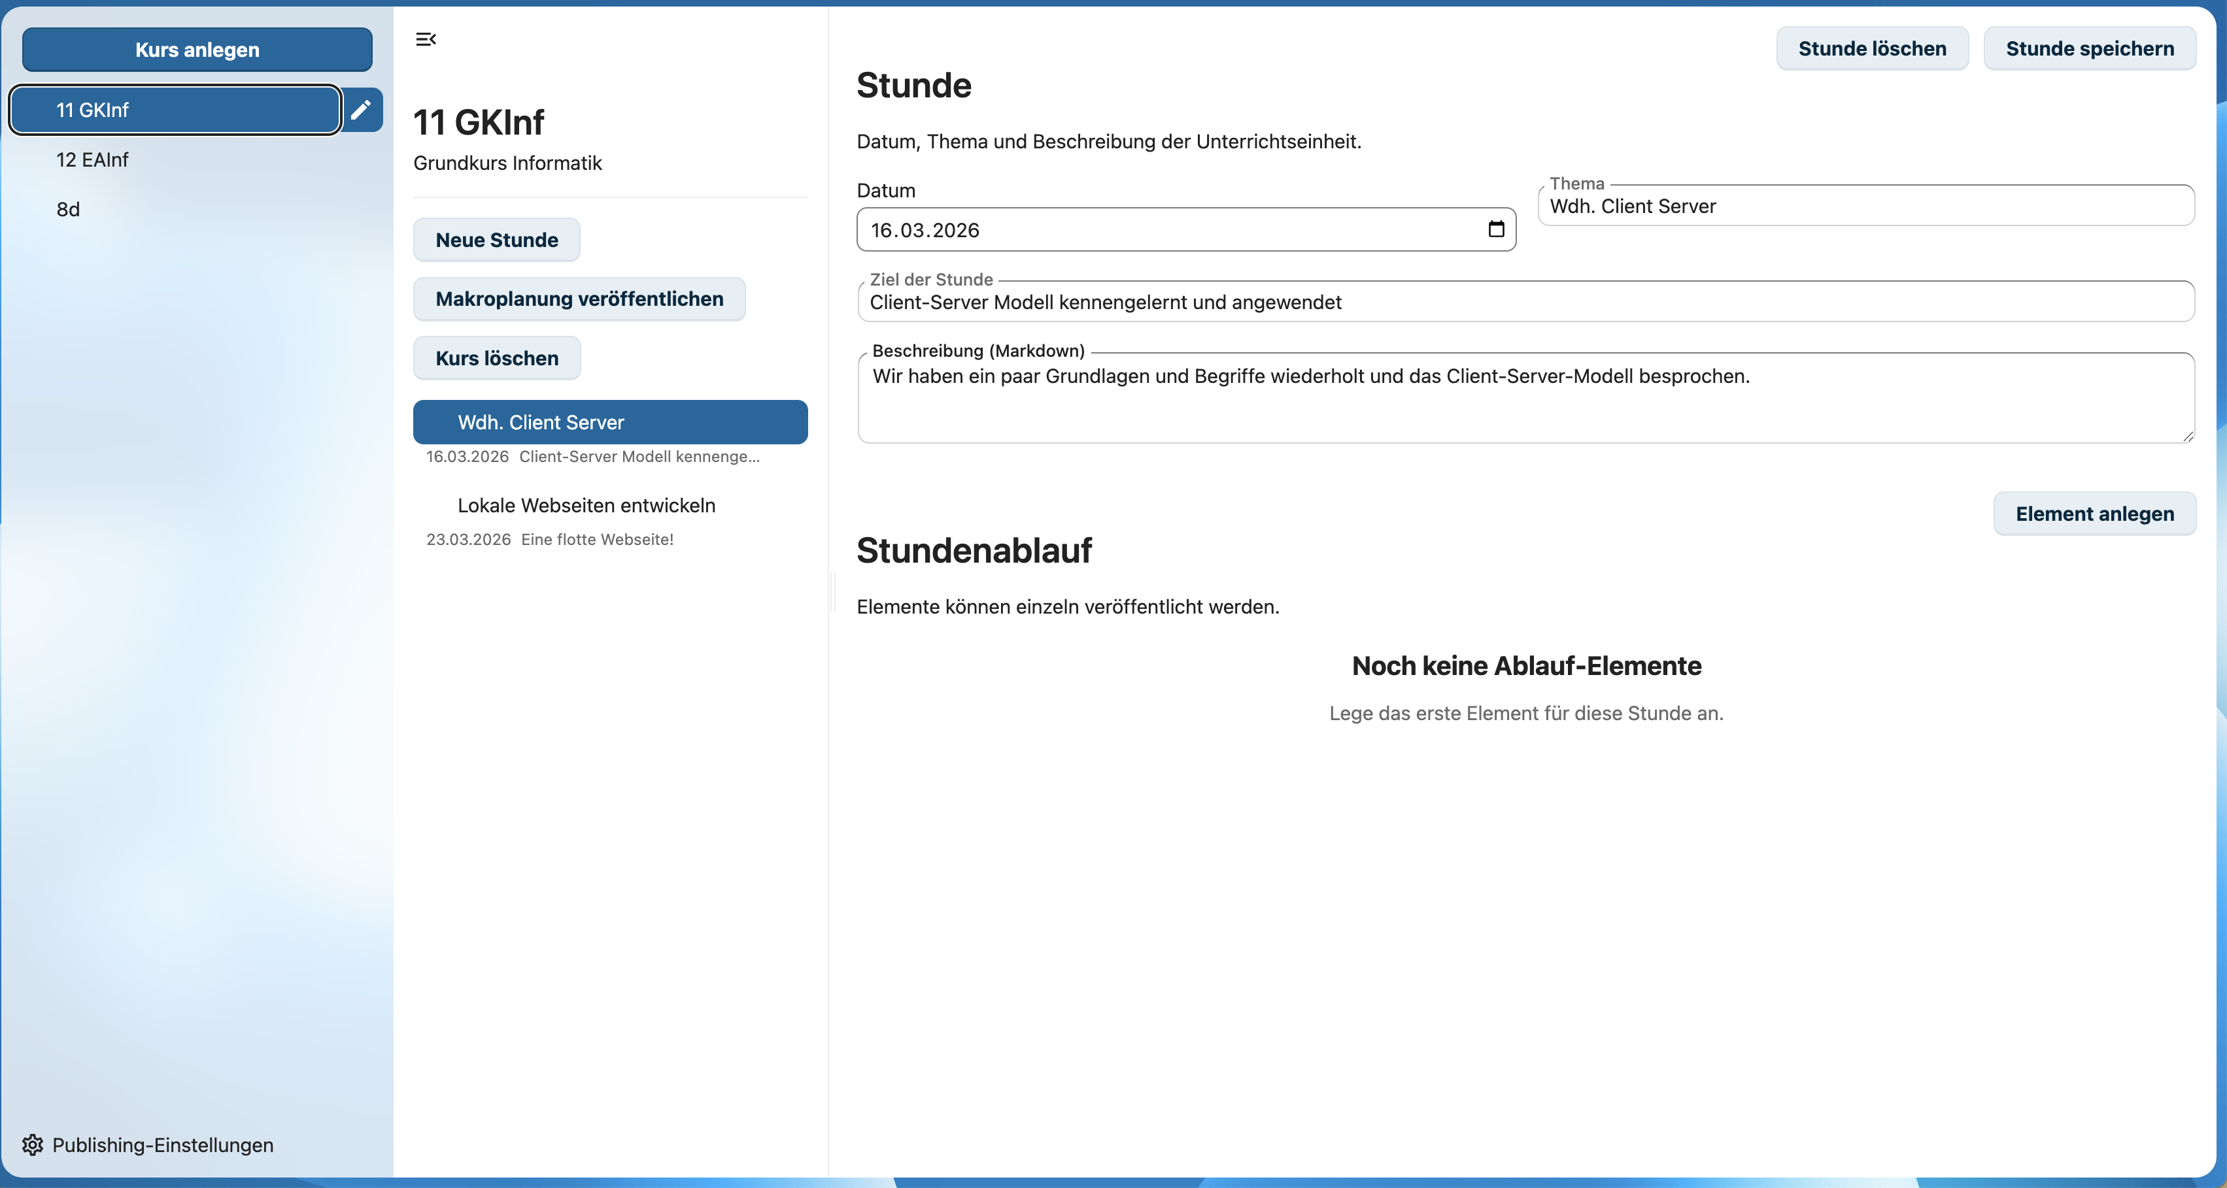Viewport: 2227px width, 1188px height.
Task: Focus the Datum date field
Action: pos(1124,230)
